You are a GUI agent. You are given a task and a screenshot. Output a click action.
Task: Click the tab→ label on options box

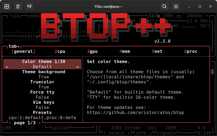point(14,46)
